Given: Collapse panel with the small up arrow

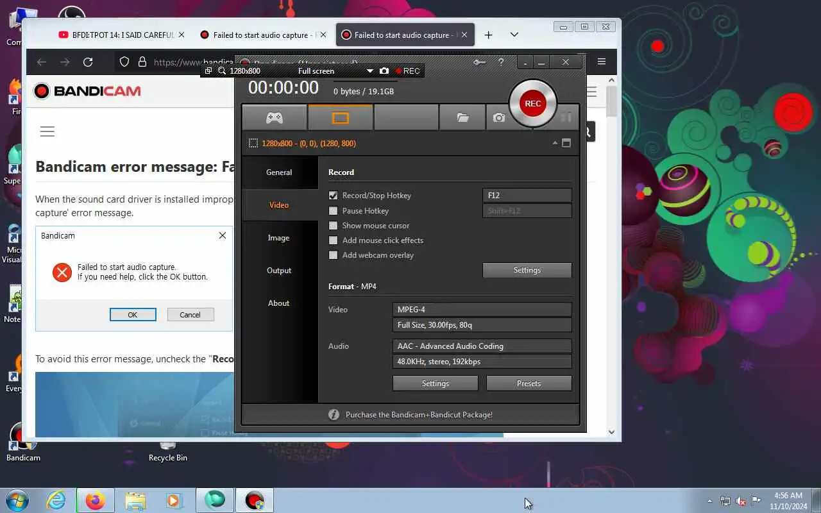Looking at the screenshot, I should (x=555, y=143).
